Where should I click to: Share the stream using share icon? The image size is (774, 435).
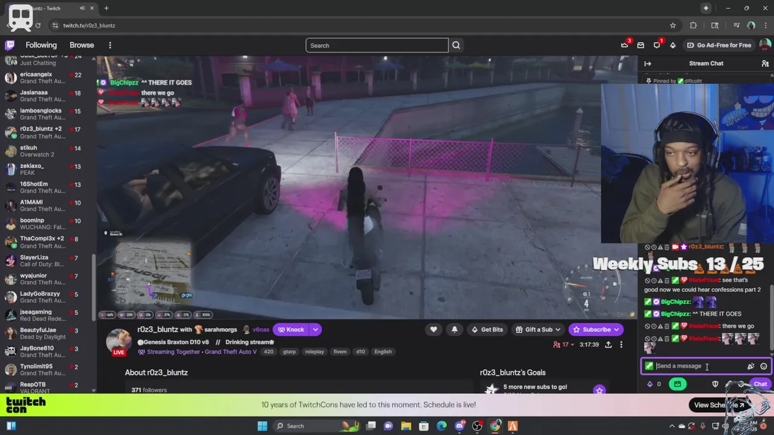[608, 344]
